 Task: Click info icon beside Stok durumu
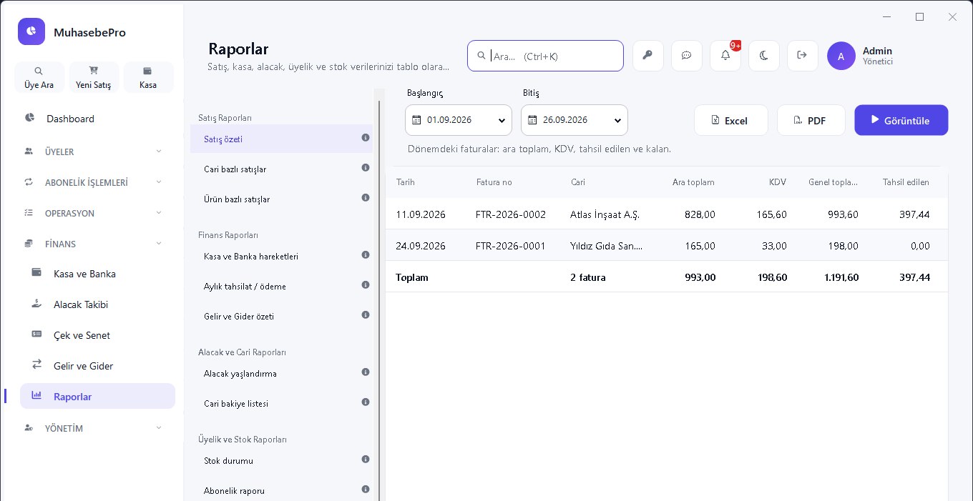pos(366,459)
